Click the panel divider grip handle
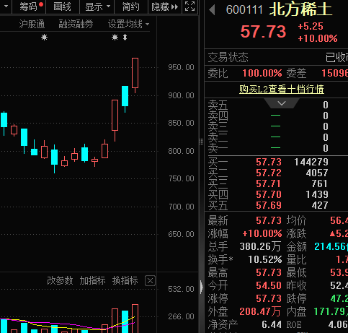348x333 pixels. point(201,142)
